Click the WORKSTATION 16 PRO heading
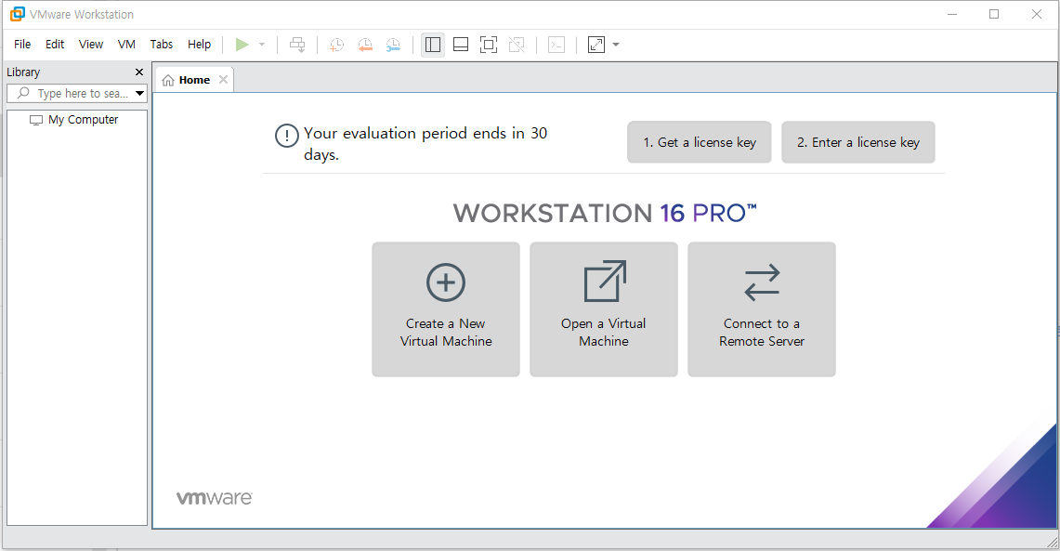The width and height of the screenshot is (1060, 551). (x=605, y=213)
